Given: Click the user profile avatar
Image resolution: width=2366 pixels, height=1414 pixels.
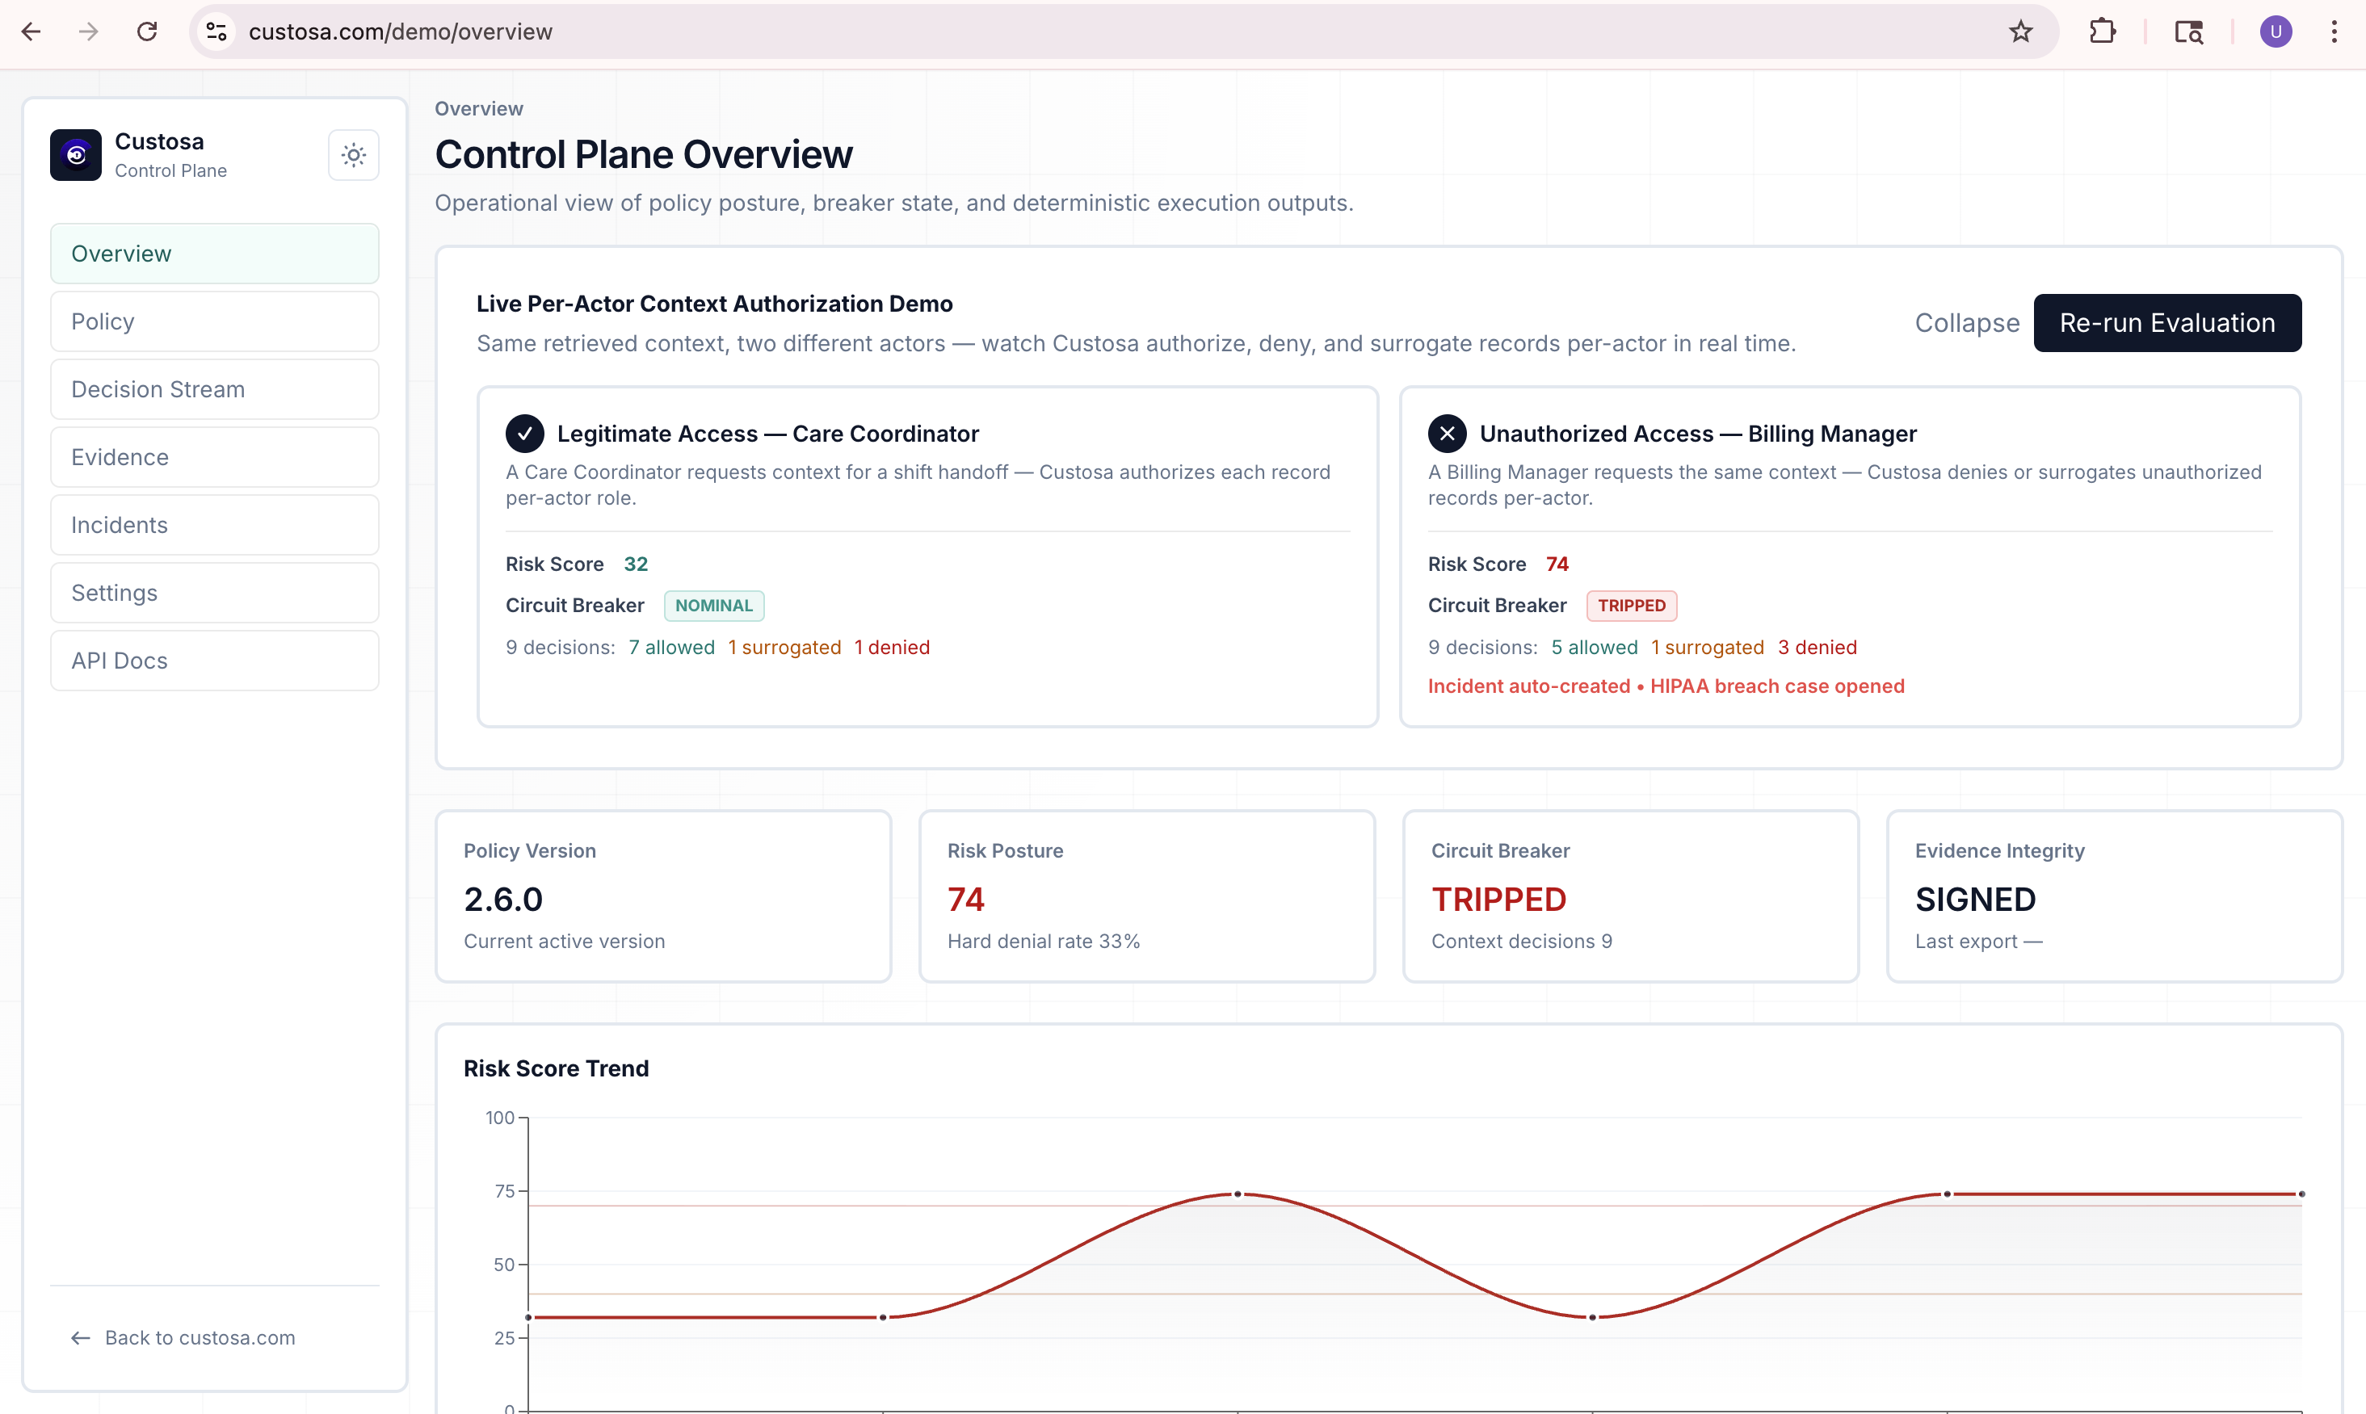Looking at the screenshot, I should point(2276,31).
